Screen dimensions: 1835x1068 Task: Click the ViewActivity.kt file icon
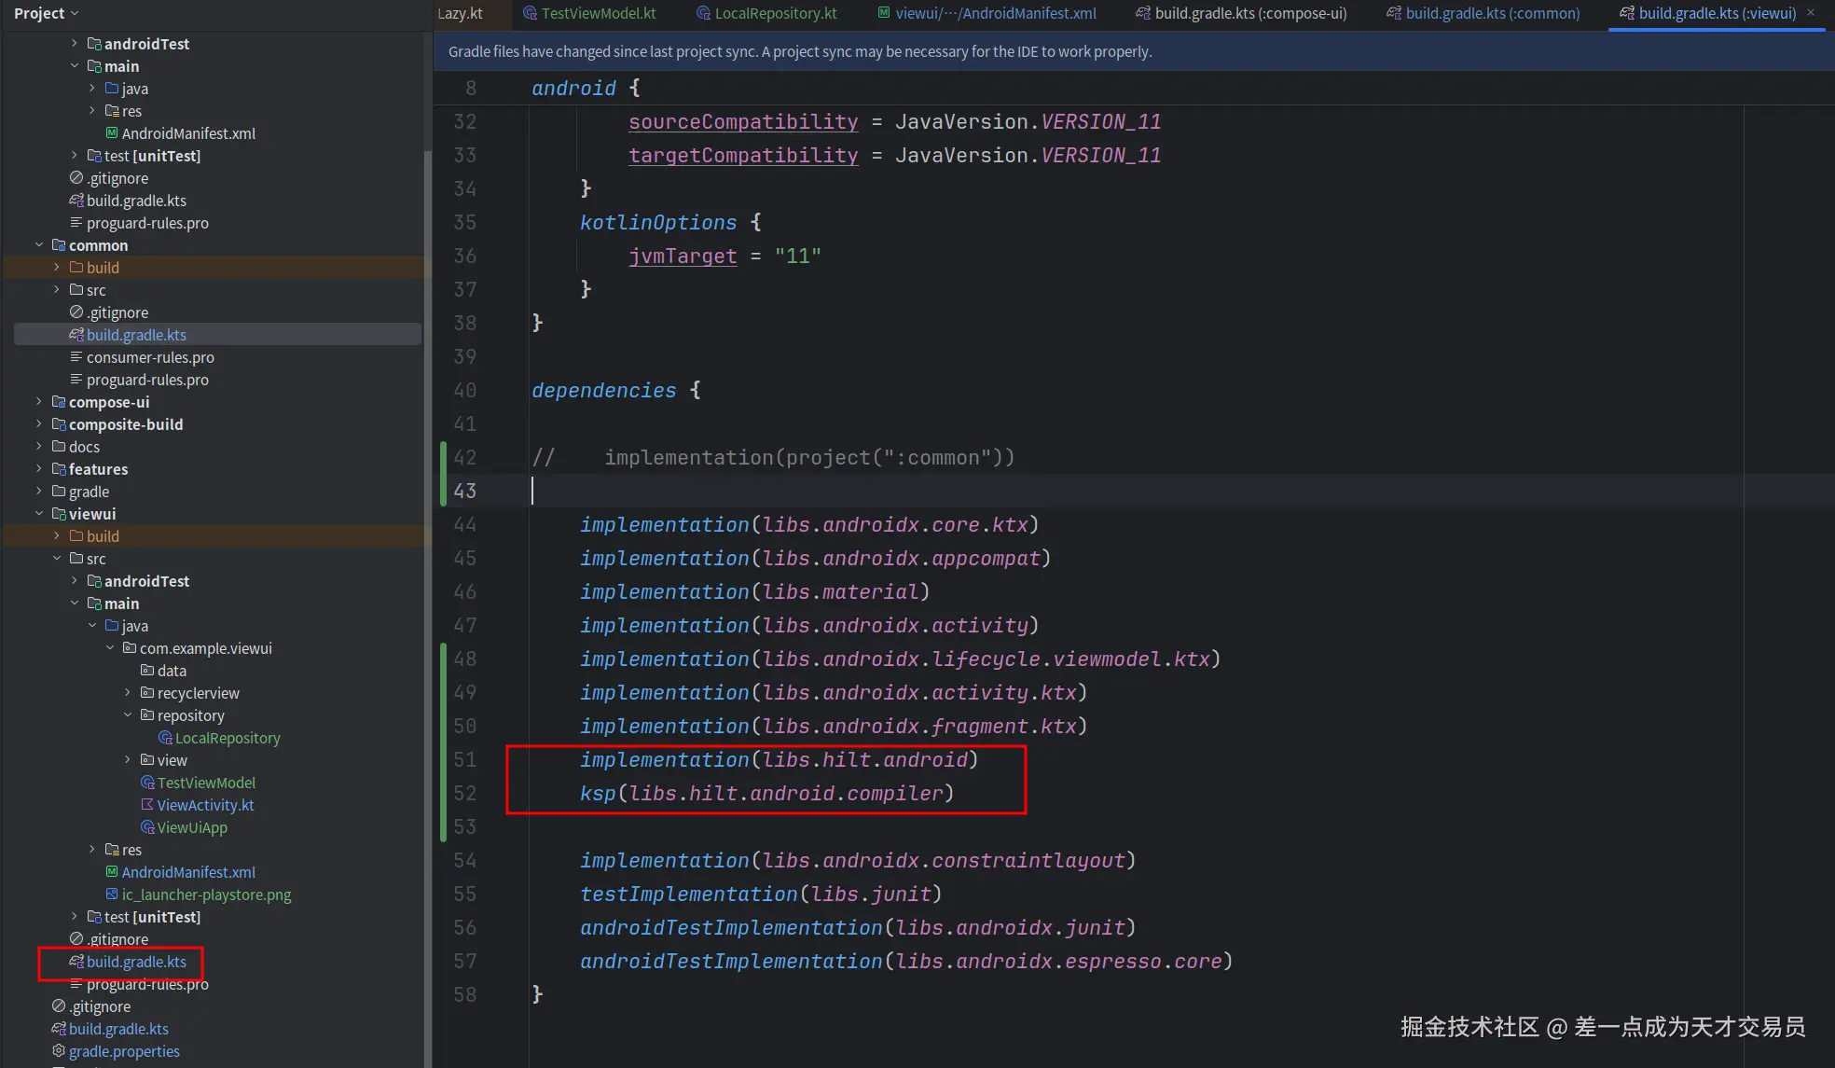147,805
